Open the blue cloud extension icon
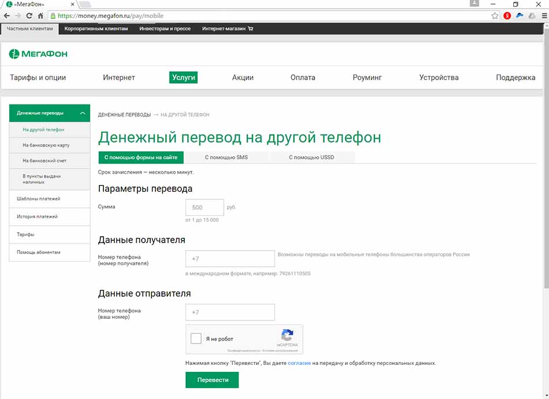549x399 pixels. (520, 16)
